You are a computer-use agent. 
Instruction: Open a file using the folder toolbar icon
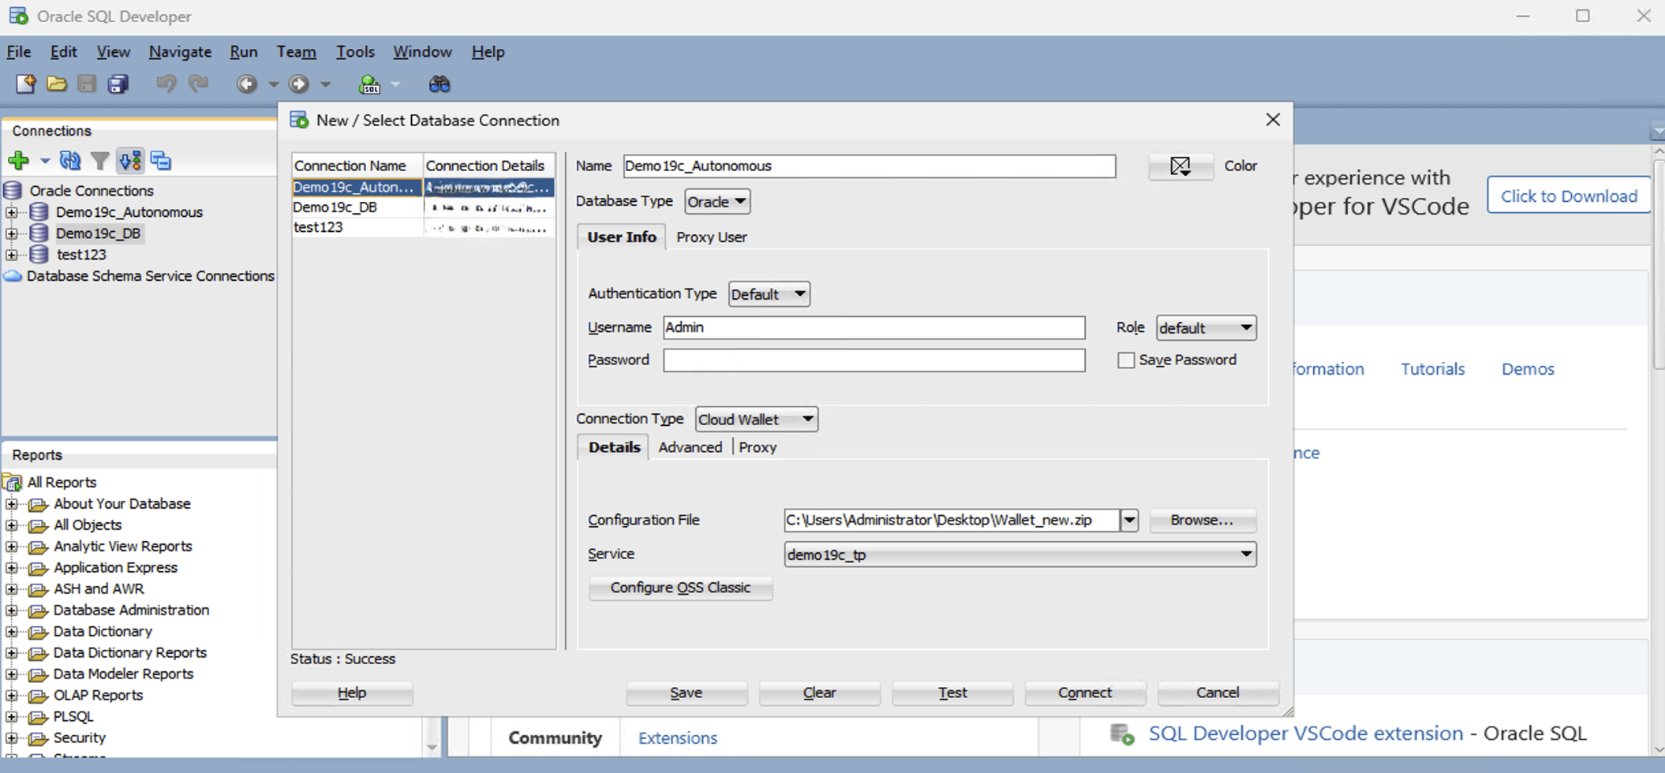56,84
